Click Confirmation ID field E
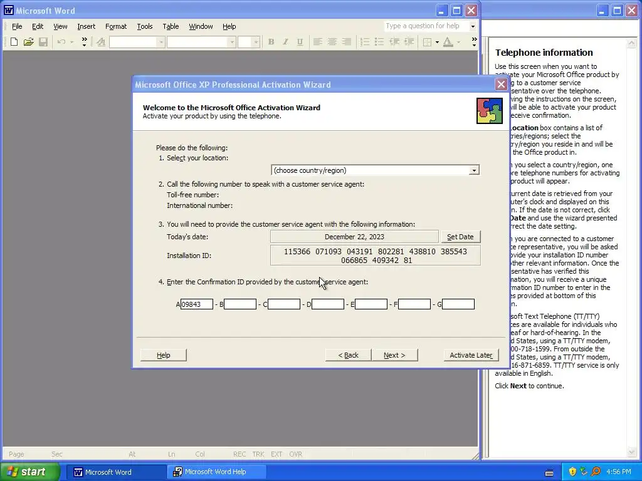Viewport: 642px width, 481px height. click(x=371, y=304)
